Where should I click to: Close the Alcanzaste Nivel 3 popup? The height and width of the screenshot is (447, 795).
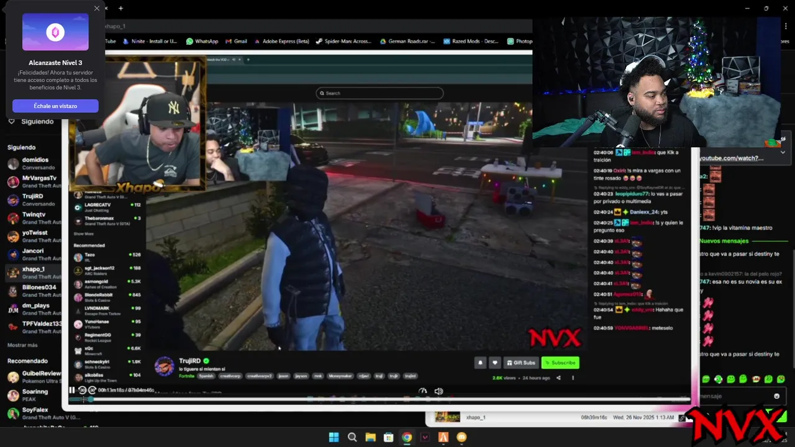tap(96, 8)
